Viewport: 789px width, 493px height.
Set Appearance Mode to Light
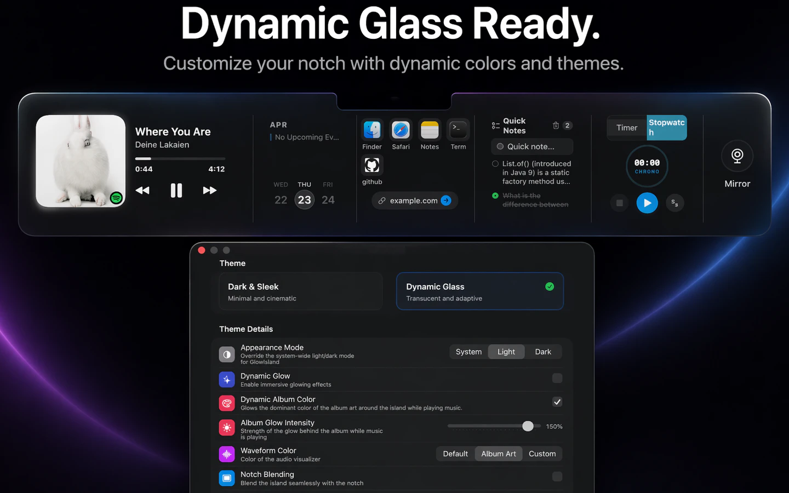point(506,352)
